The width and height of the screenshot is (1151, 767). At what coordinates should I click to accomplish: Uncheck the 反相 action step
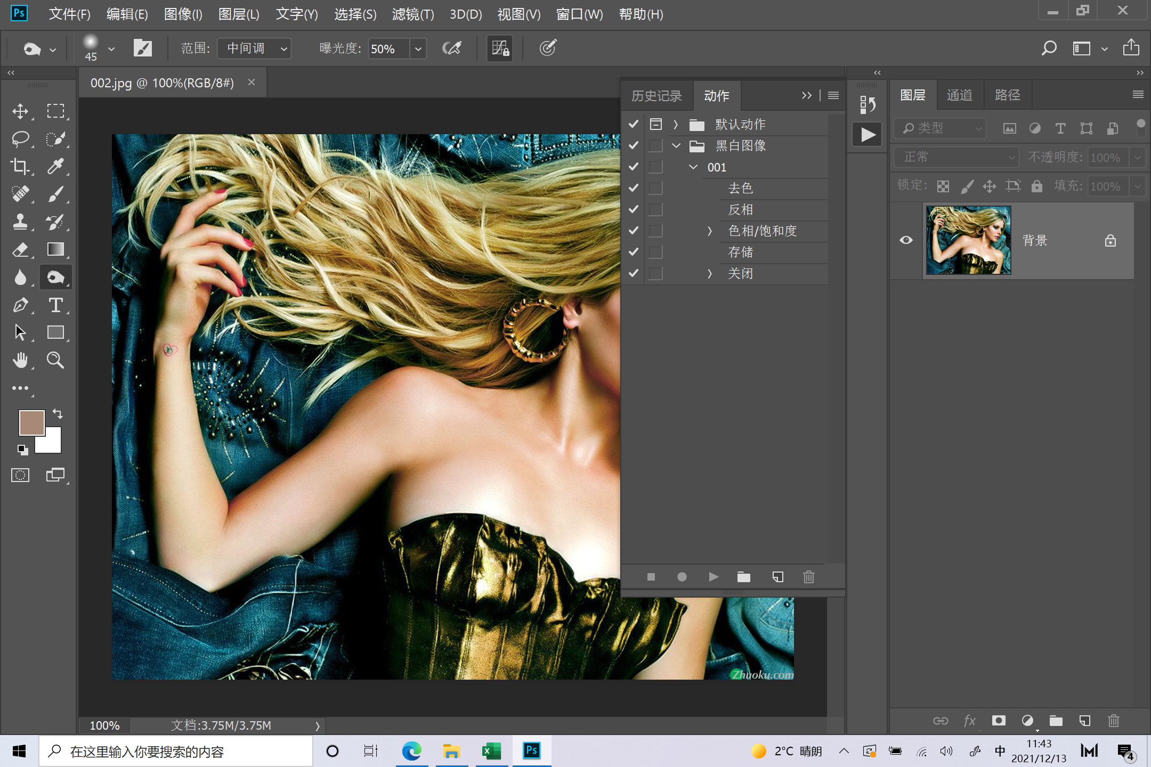634,209
